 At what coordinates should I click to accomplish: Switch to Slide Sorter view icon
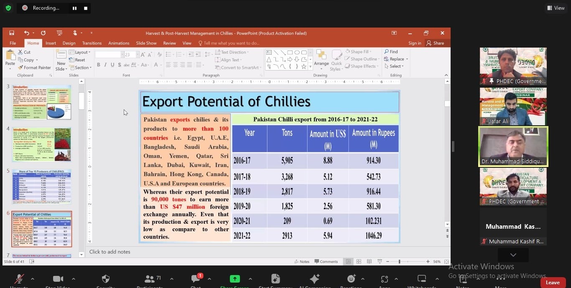tap(359, 262)
